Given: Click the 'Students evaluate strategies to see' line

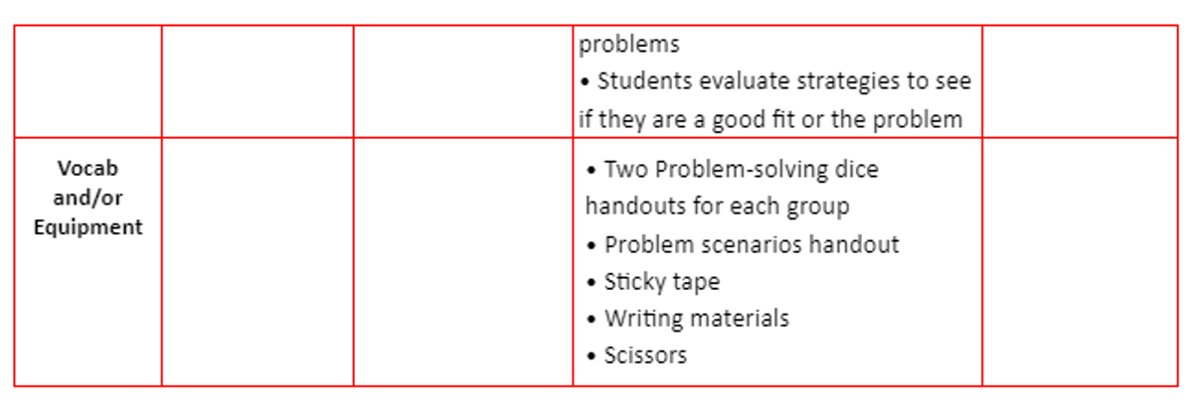Looking at the screenshot, I should 783,81.
